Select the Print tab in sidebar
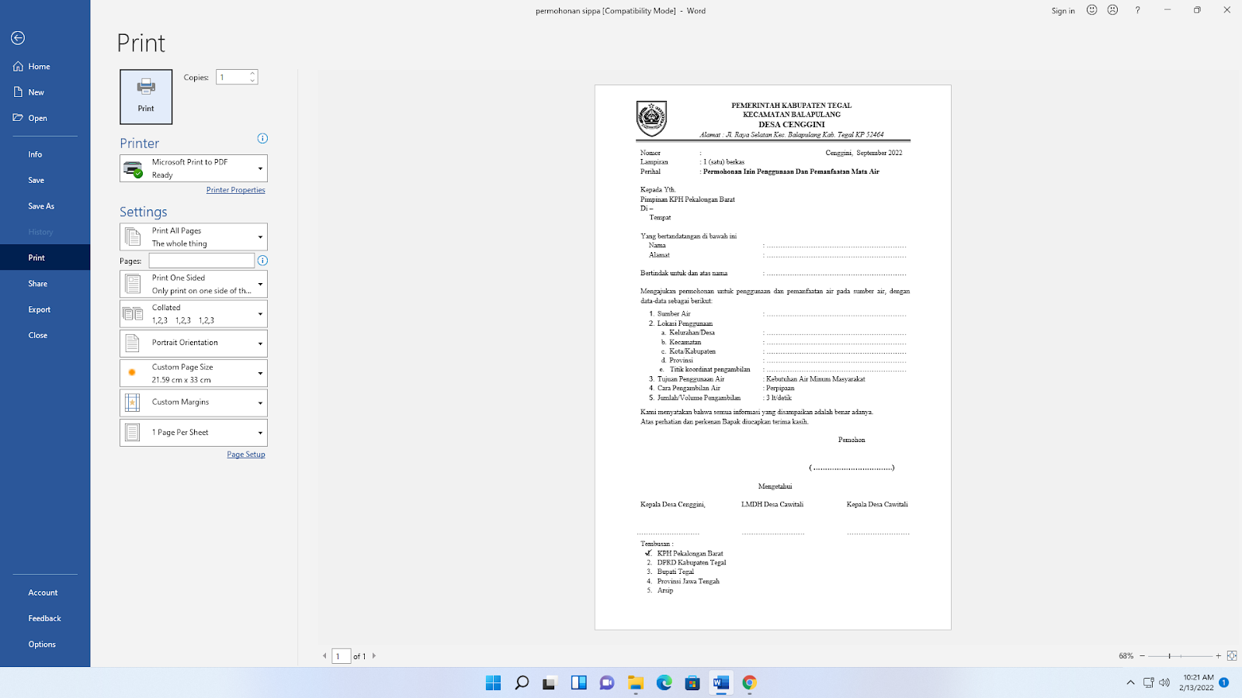The width and height of the screenshot is (1242, 698). [x=45, y=257]
